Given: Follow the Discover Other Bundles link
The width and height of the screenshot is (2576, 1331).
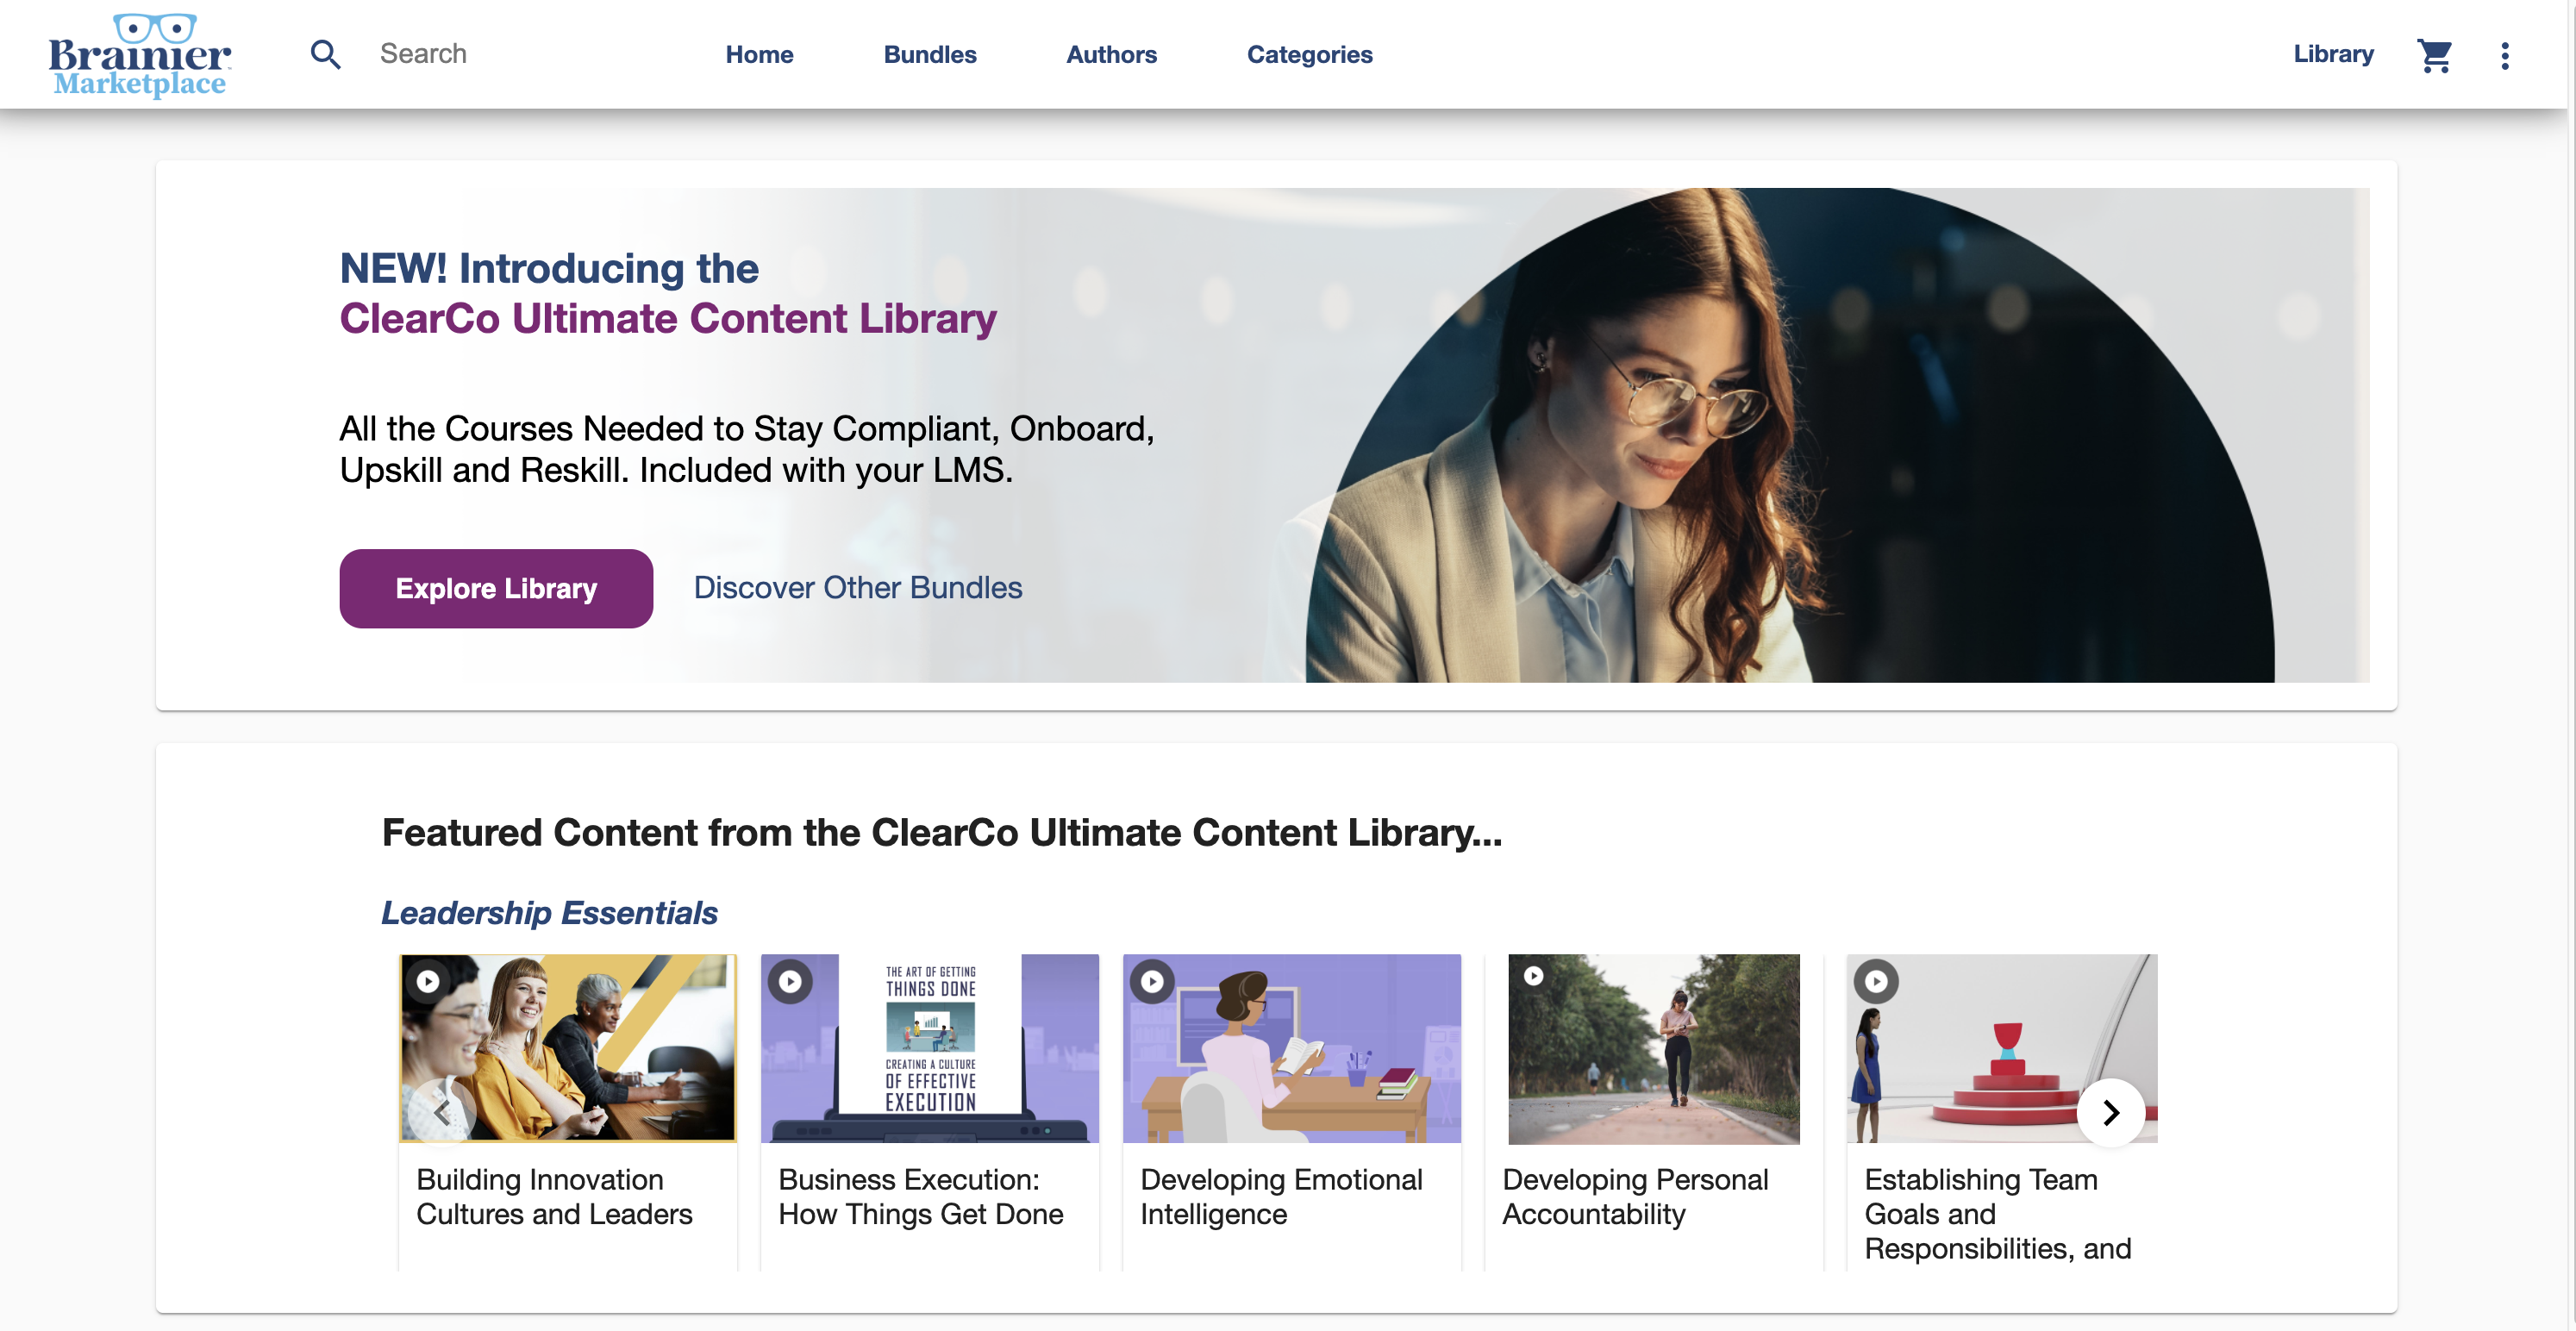Looking at the screenshot, I should [857, 588].
